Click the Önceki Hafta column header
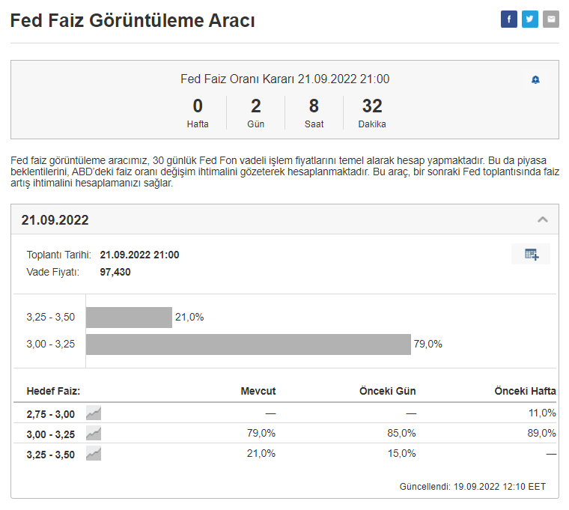Image resolution: width=569 pixels, height=510 pixels. click(525, 391)
